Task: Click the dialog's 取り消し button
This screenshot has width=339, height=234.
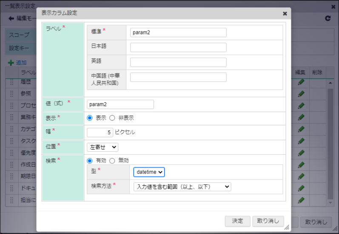Action: point(268,221)
